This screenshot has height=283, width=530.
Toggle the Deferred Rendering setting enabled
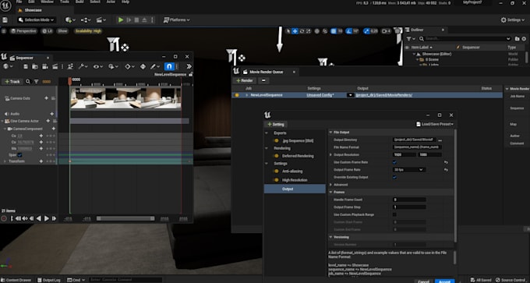pos(277,156)
